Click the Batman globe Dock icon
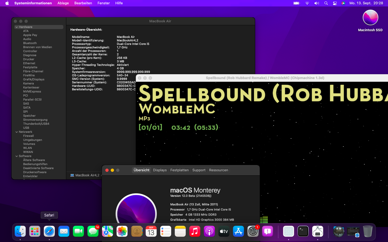The width and height of the screenshot is (388, 242). pos(339,231)
